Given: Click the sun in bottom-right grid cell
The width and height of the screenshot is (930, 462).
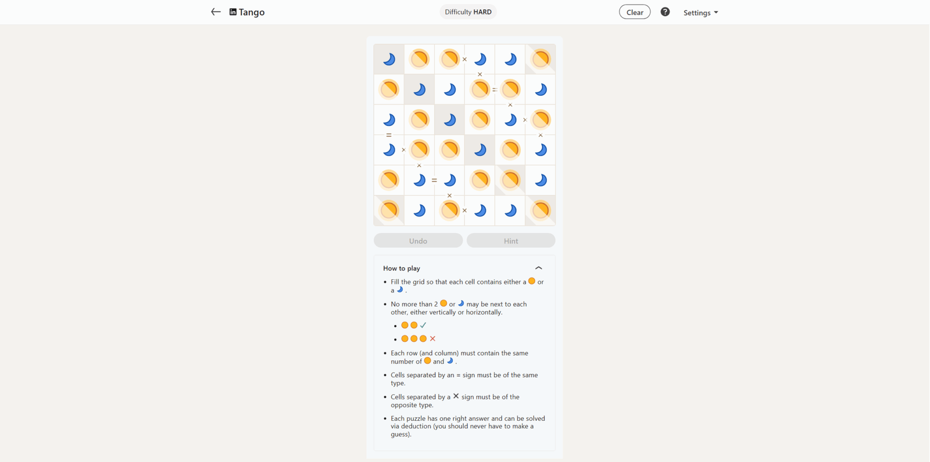Looking at the screenshot, I should click(x=541, y=210).
